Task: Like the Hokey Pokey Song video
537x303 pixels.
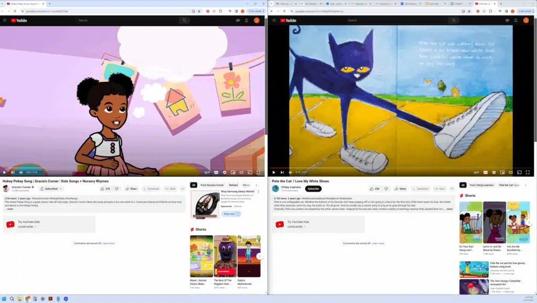Action: (x=105, y=189)
